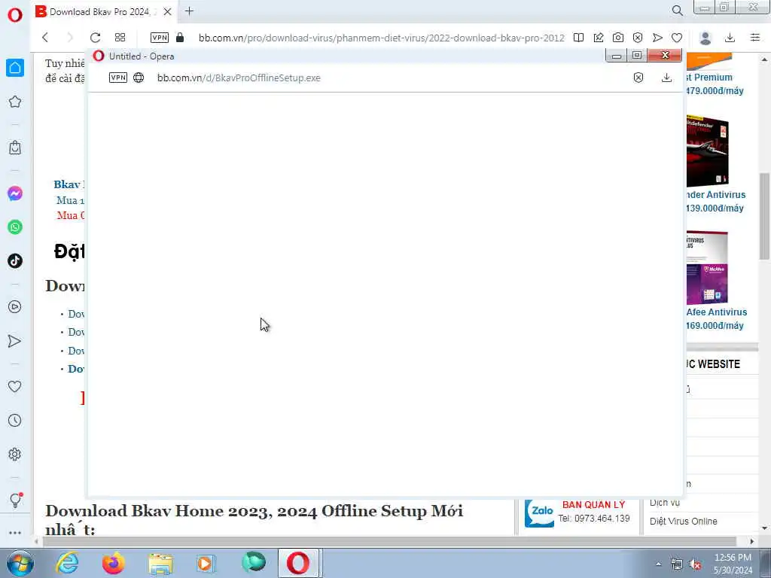Open Settings gear in Opera sidebar

click(15, 454)
